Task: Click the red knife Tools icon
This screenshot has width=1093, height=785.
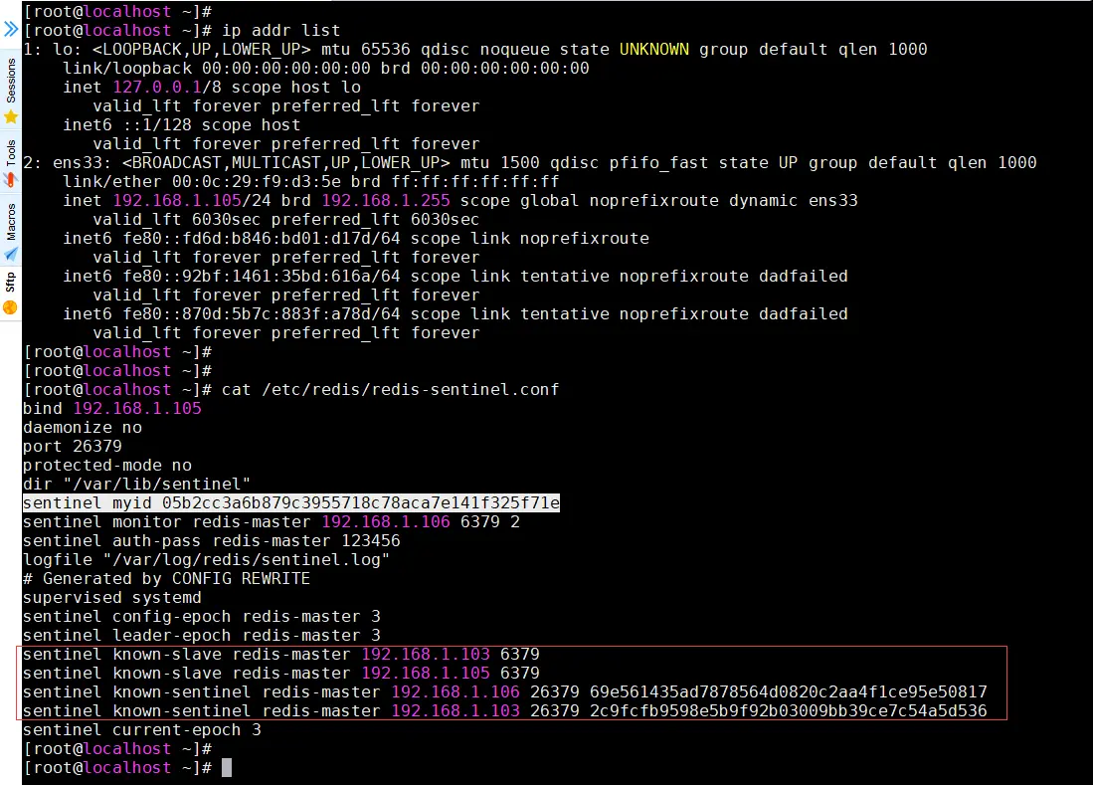Action: click(11, 180)
